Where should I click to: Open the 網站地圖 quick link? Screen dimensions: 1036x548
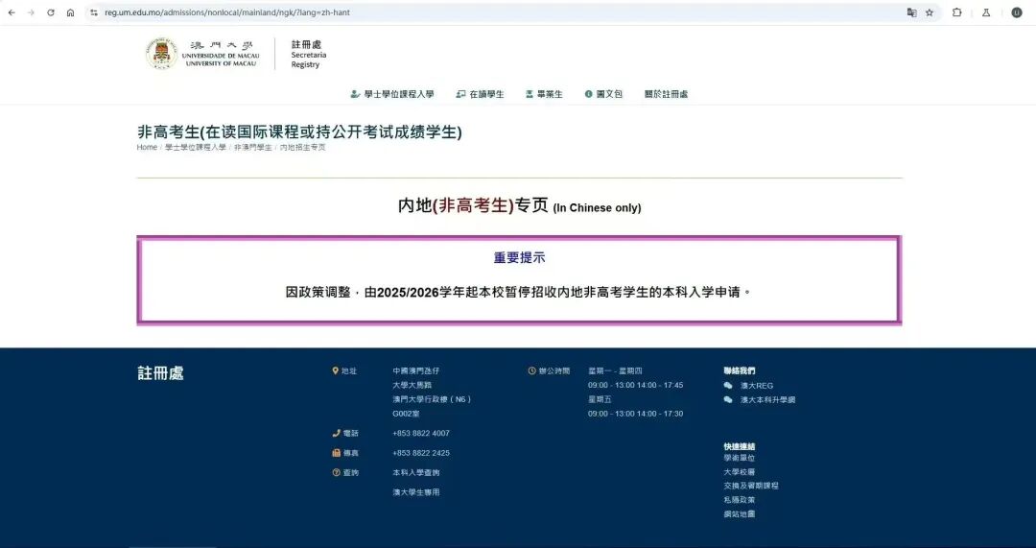tap(740, 514)
